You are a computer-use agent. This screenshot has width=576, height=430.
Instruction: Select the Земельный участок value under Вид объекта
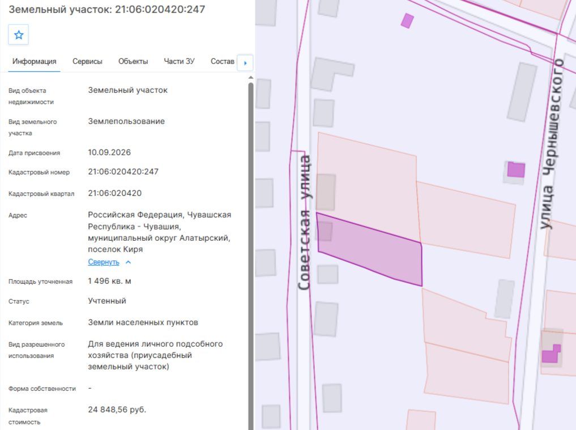click(127, 91)
